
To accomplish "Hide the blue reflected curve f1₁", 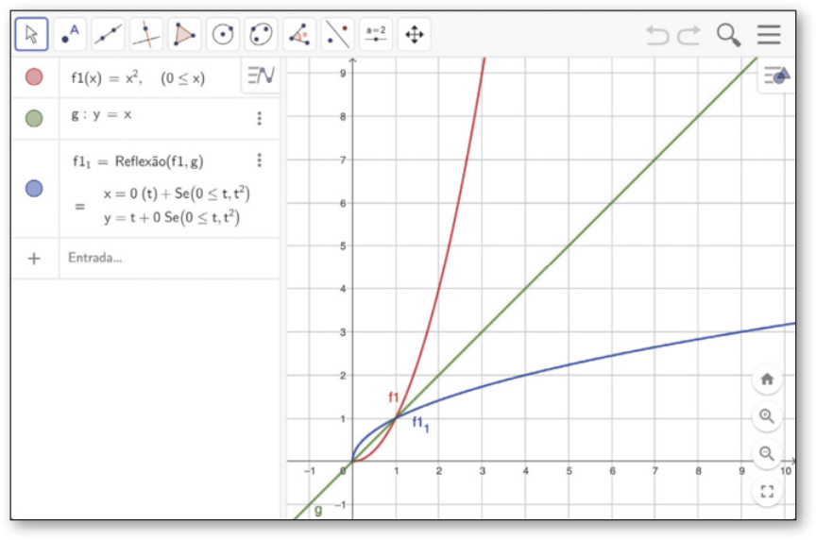I will click(34, 188).
